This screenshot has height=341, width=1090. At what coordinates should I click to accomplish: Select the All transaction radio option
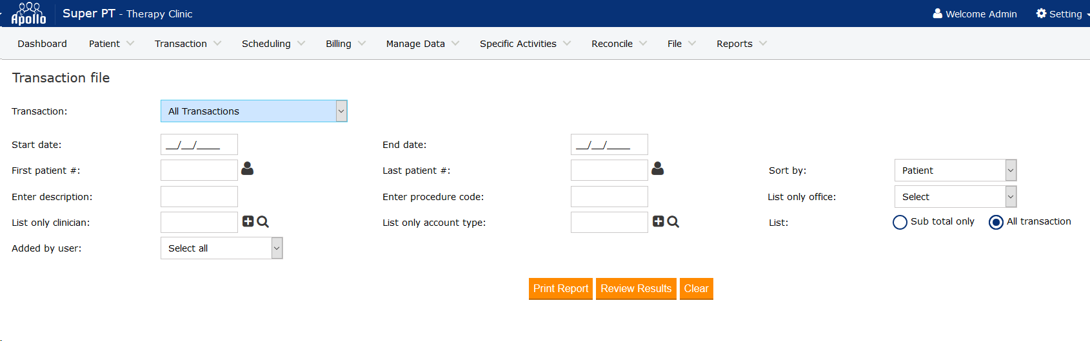click(x=996, y=222)
